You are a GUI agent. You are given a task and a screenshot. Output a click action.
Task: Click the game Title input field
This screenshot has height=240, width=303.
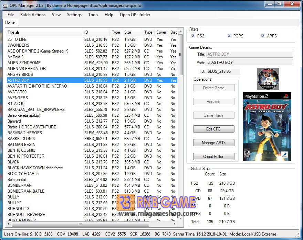point(250,54)
